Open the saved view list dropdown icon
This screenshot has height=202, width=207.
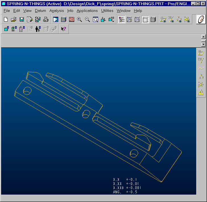111,19
